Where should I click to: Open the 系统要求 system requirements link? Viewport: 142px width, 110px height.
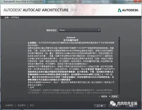[x=22, y=105]
